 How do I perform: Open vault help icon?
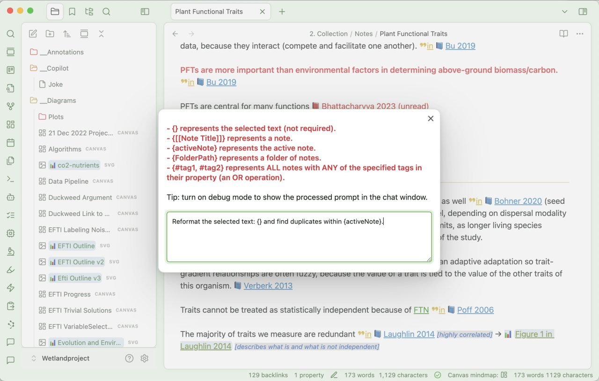pyautogui.click(x=130, y=359)
